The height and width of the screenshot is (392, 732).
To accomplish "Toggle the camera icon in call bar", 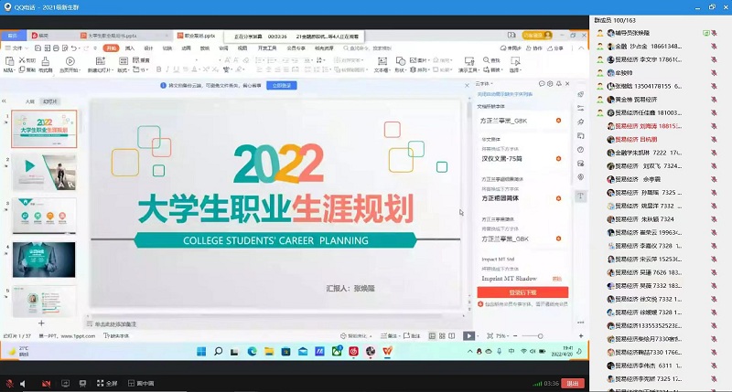I will tap(47, 383).
